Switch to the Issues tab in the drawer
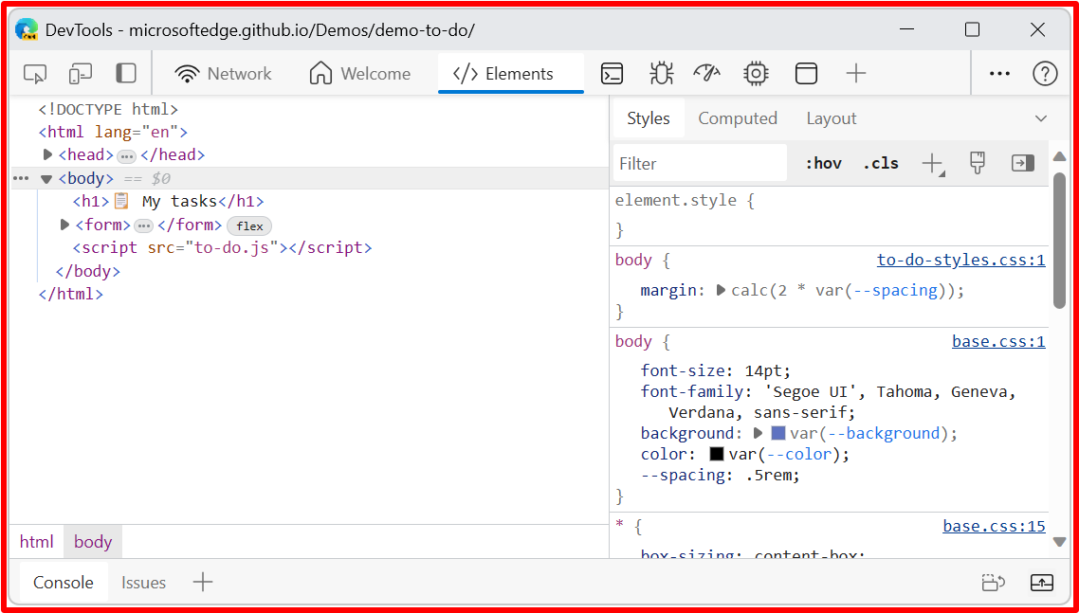The image size is (1079, 613). [x=143, y=582]
